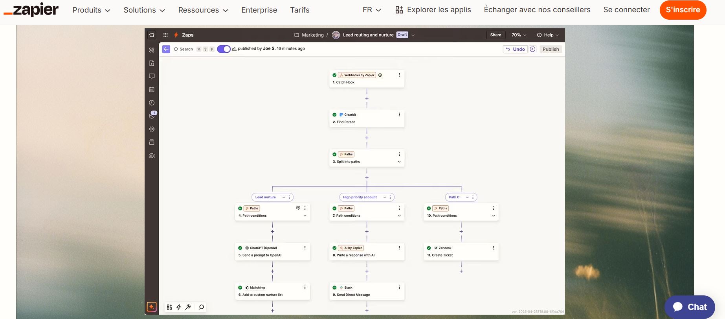Screen dimensions: 725x319
Task: Click the wrench icon in bottom toolbar
Action: click(x=188, y=307)
